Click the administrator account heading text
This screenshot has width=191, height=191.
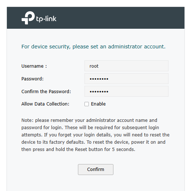pos(94,47)
